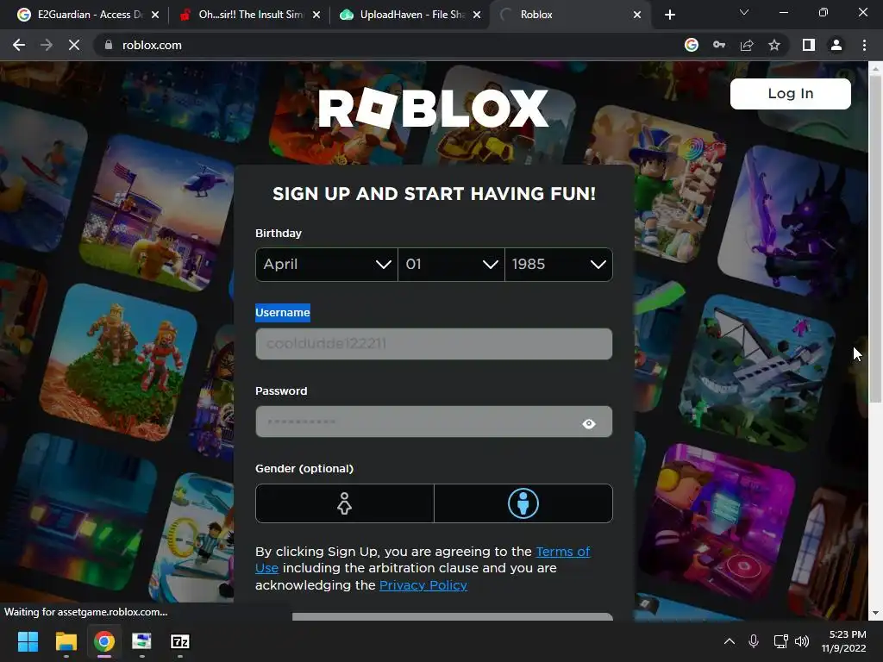This screenshot has height=662, width=883.
Task: Click the browser forward arrow
Action: pos(47,45)
